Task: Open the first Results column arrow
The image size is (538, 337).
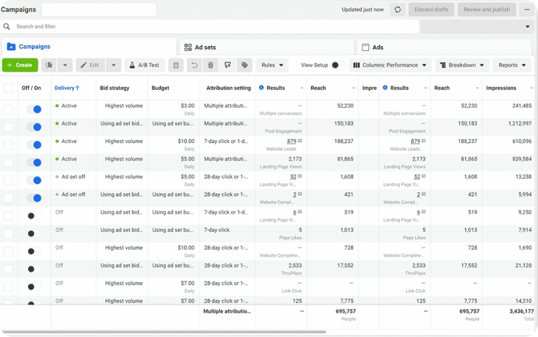Action: (x=302, y=88)
